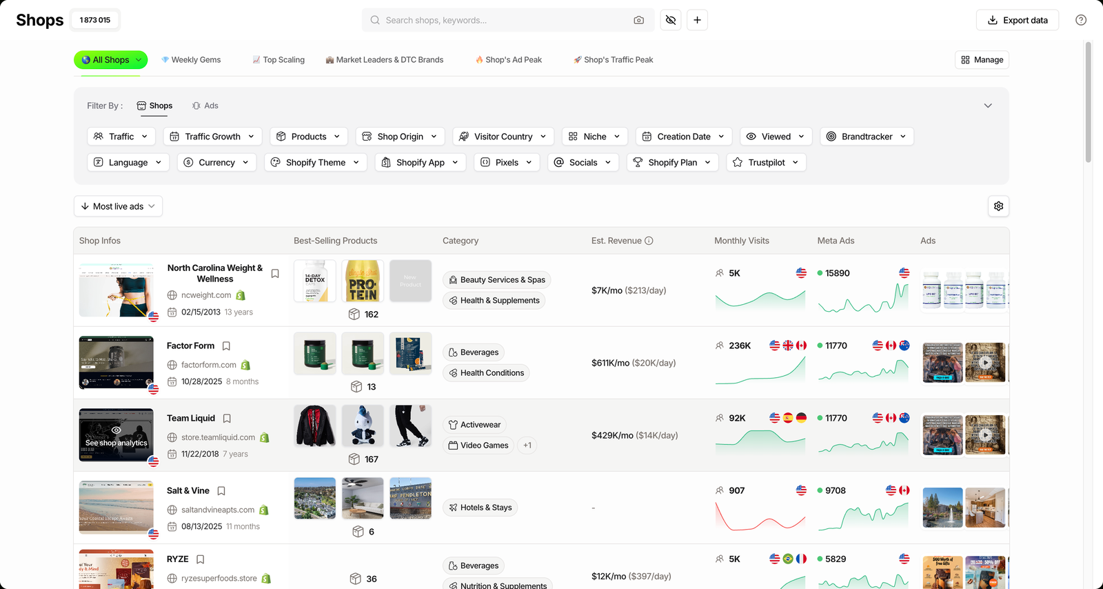Screen dimensions: 1103x589
Task: Click Shopify icon next to store.teamliquid.com
Action: (265, 437)
